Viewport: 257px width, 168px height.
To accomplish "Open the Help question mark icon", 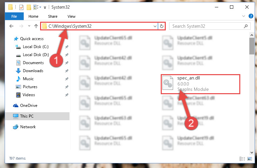I will click(x=251, y=16).
